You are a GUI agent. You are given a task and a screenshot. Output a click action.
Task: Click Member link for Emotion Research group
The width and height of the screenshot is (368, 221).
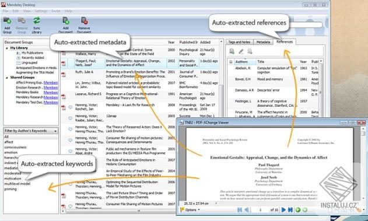click(x=51, y=87)
